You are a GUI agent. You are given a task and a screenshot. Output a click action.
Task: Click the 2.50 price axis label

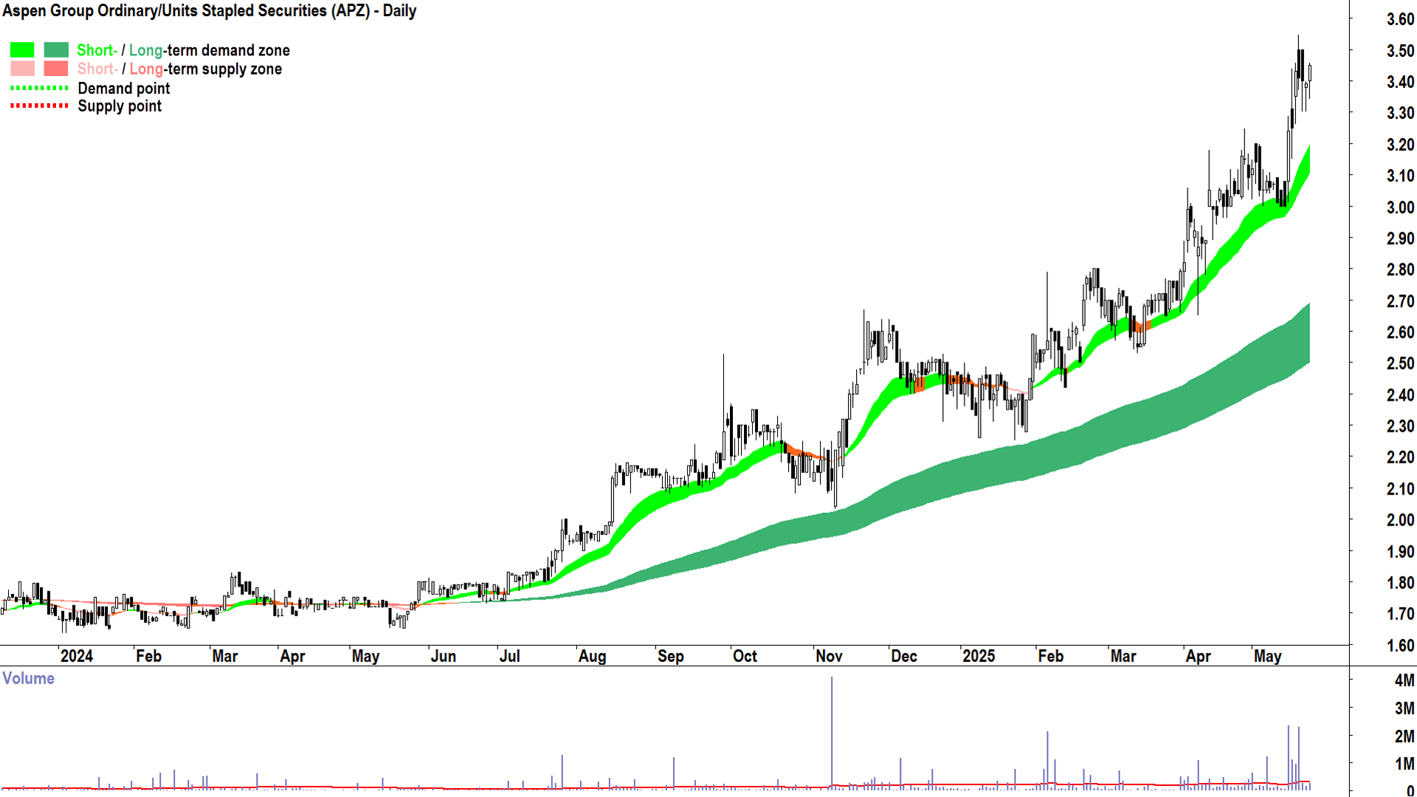click(1400, 364)
